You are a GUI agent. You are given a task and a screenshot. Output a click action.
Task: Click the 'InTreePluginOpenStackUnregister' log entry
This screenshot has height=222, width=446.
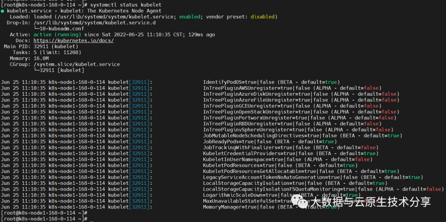[x=301, y=112]
